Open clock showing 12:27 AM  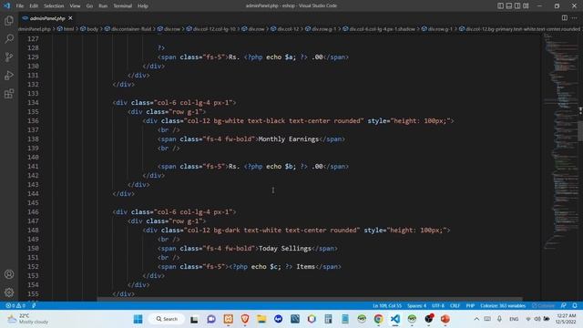pos(566,319)
